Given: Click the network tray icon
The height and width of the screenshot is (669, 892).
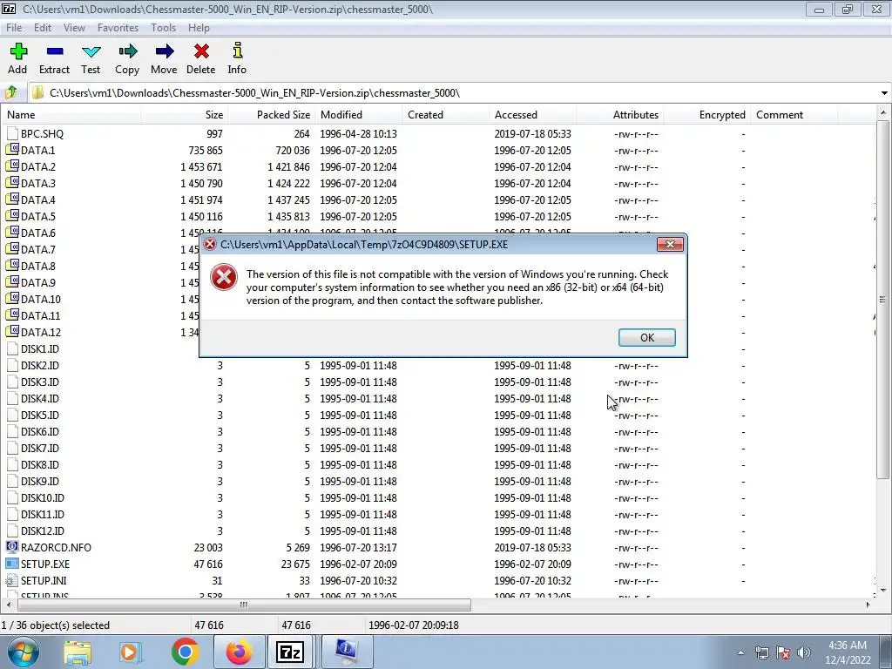Looking at the screenshot, I should (x=761, y=652).
